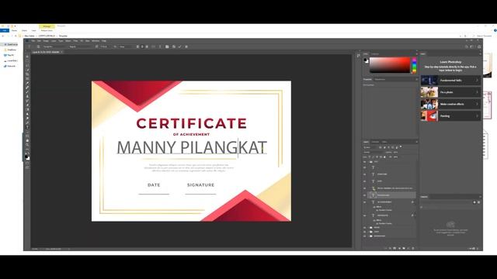497x279 pixels.
Task: Select the Rectangular Marquee tool
Action: pos(27,60)
